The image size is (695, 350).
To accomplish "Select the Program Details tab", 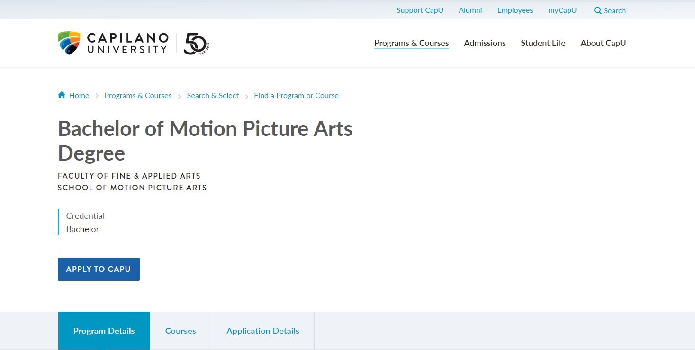I will coord(104,331).
